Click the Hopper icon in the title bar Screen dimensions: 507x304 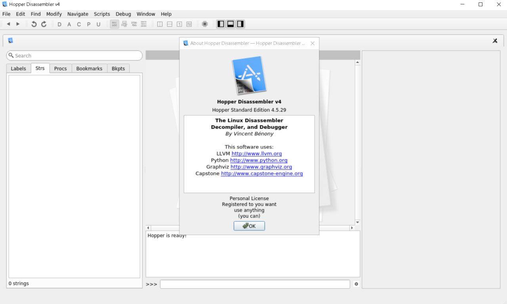click(x=5, y=4)
